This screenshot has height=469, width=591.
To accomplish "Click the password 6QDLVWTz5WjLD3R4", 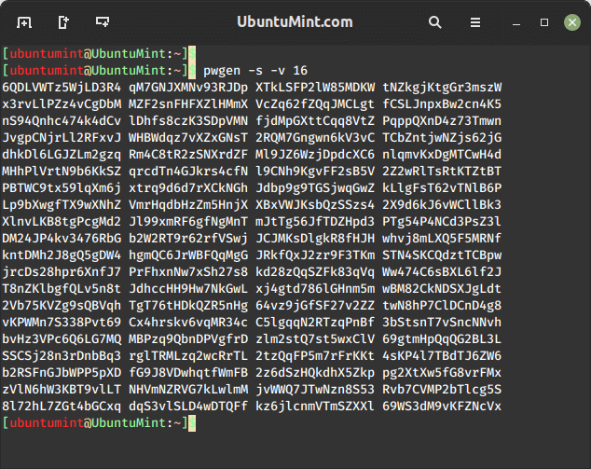I will pos(62,88).
